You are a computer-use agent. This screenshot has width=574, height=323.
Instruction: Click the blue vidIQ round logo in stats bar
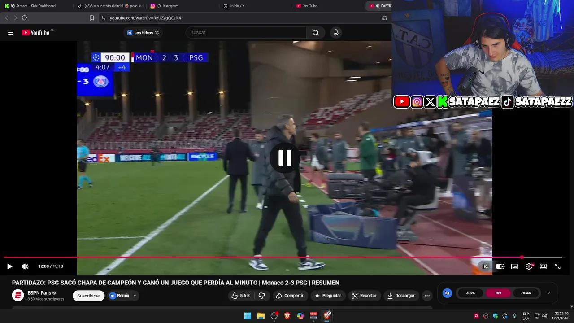(x=447, y=293)
